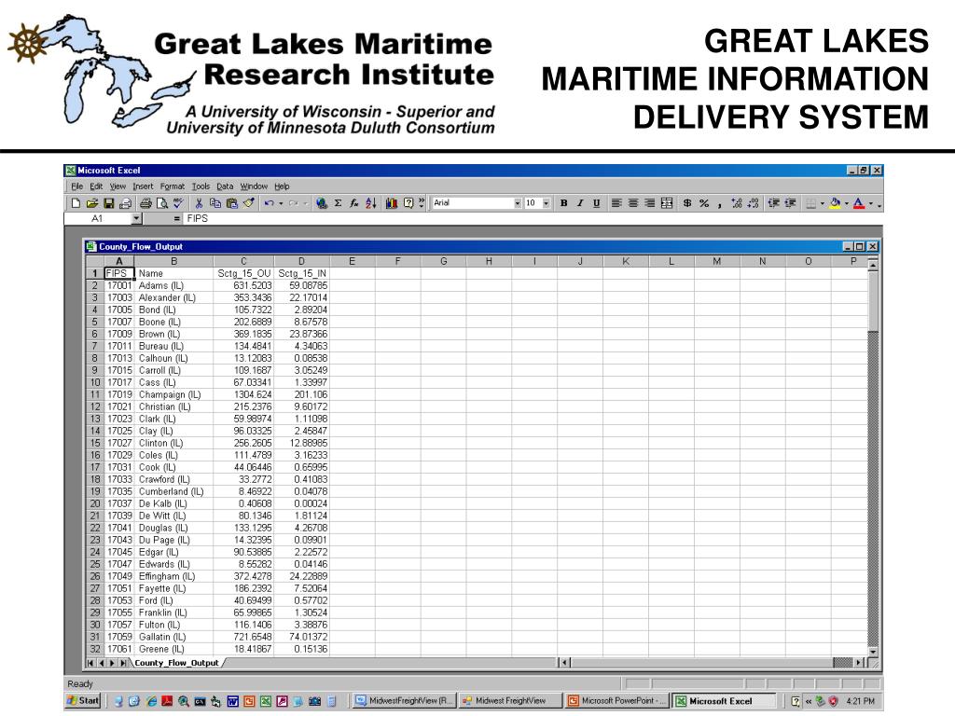Select column C header
The width and height of the screenshot is (955, 716).
[x=243, y=261]
